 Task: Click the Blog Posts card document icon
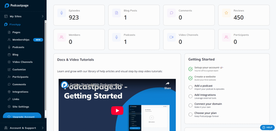[116, 13]
